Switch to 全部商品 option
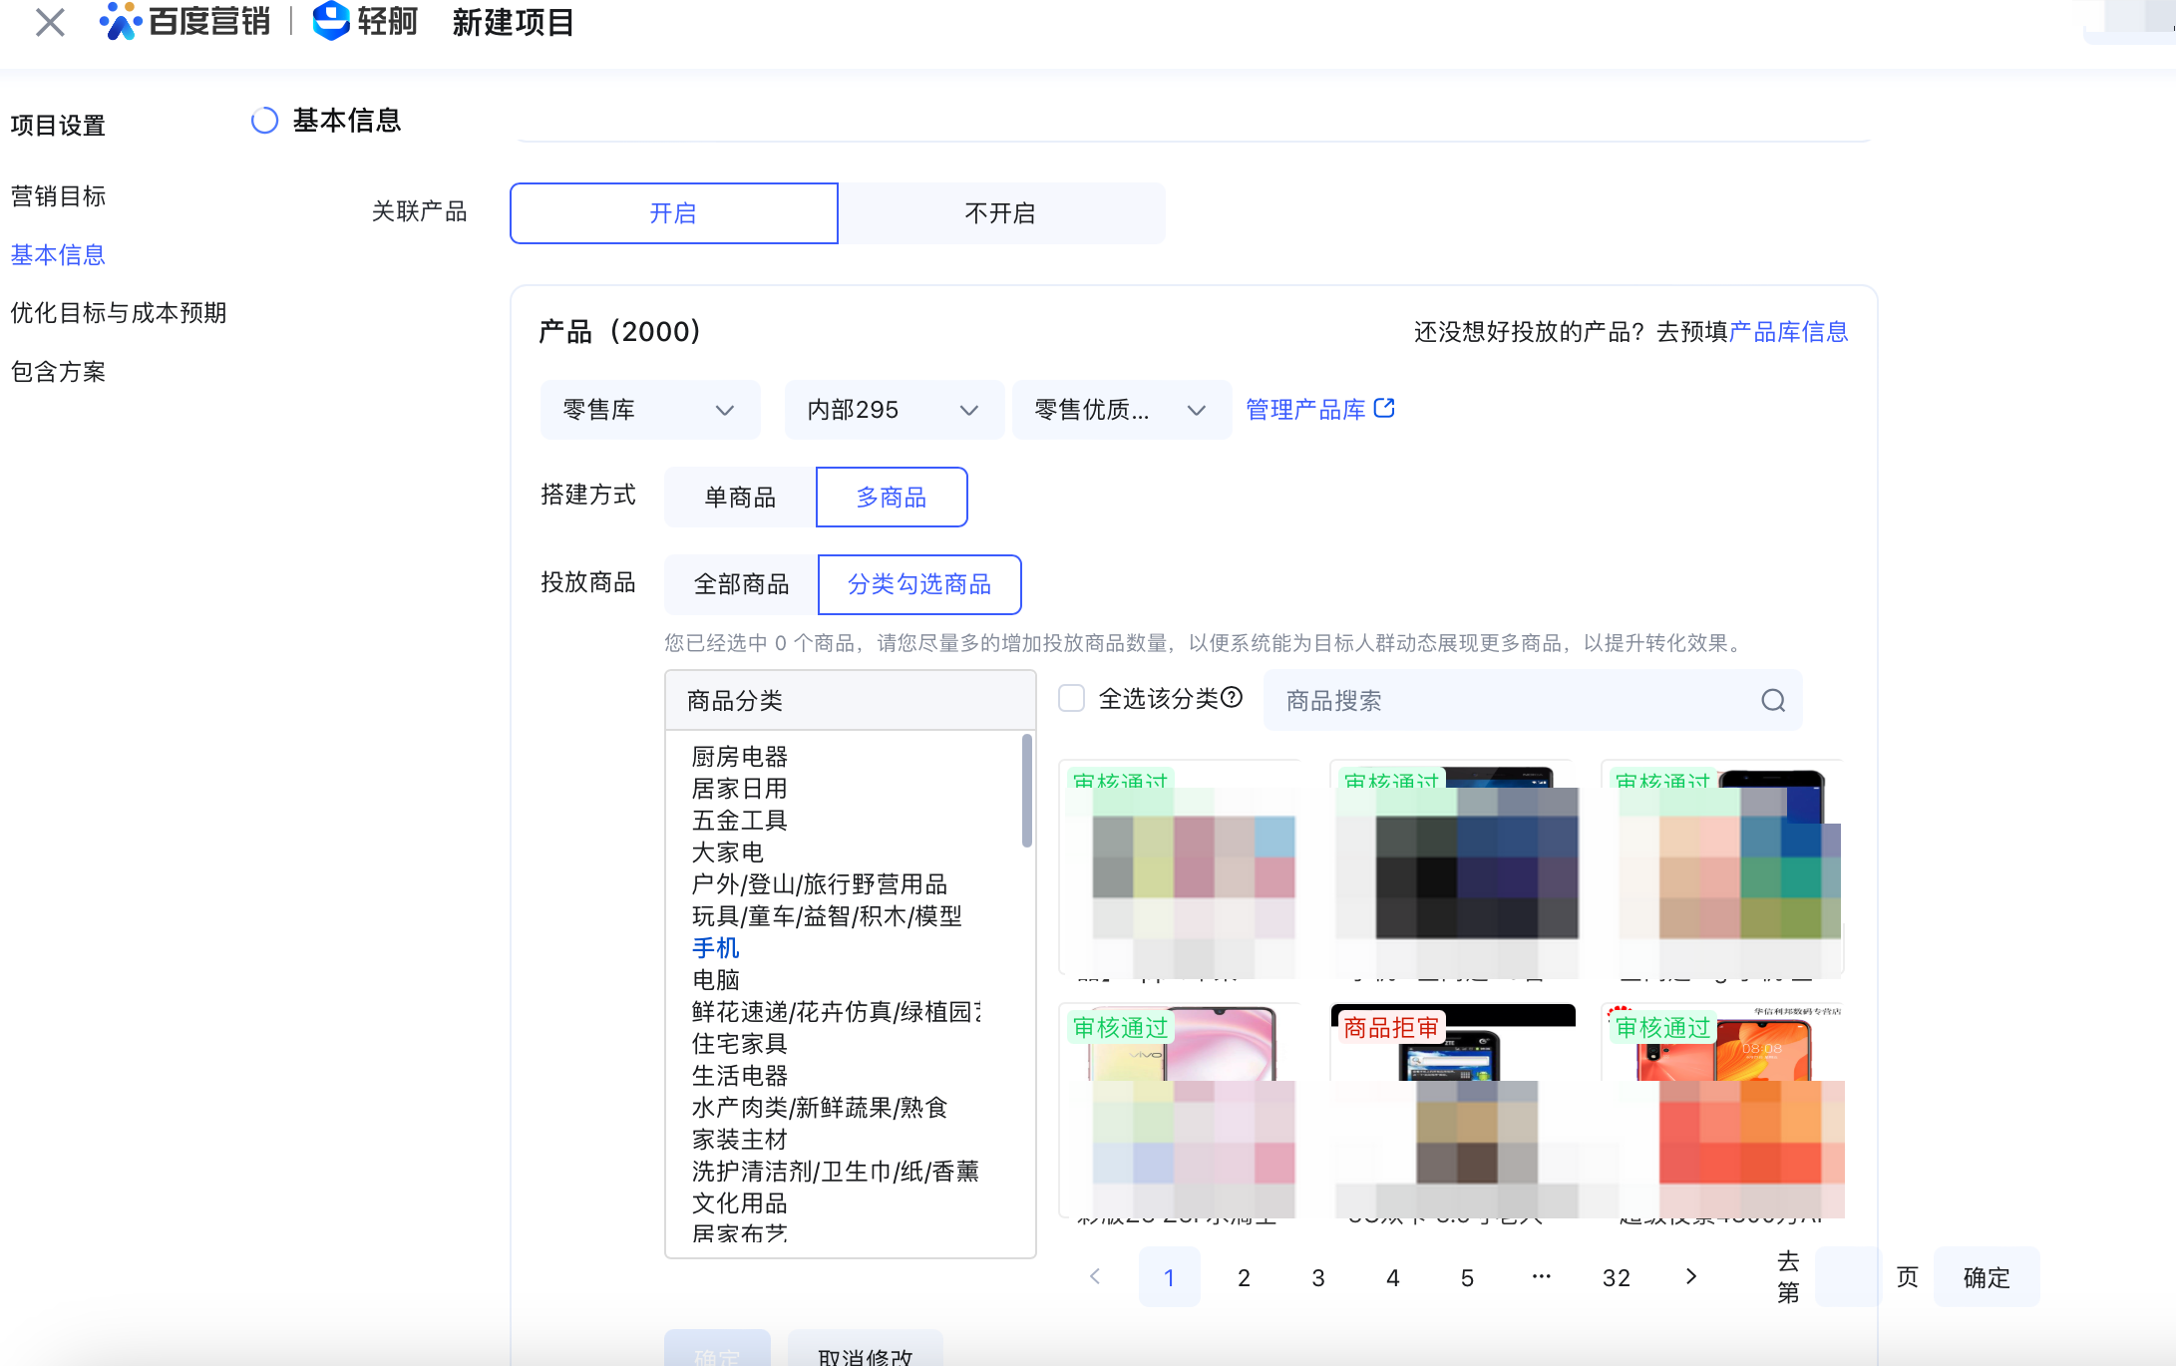This screenshot has height=1366, width=2176. pyautogui.click(x=741, y=584)
